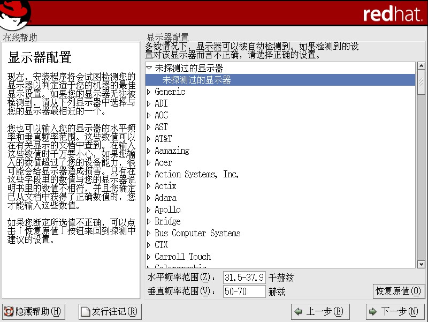Expand the ADI manufacturer group

[149, 103]
